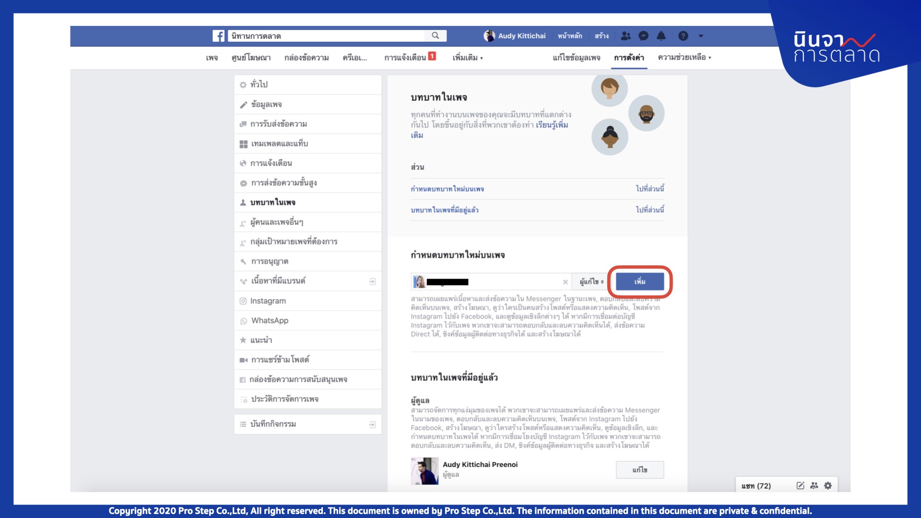Open การแจ้งเตือน globe item in sidebar
The image size is (921, 518).
pyautogui.click(x=307, y=163)
